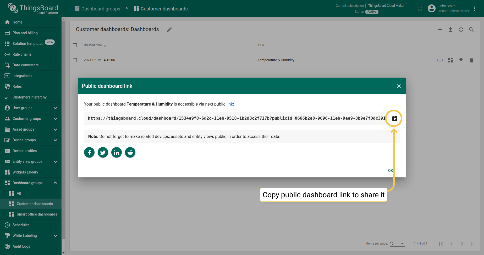
Task: Open Audit Logs page
Action: pos(31,246)
